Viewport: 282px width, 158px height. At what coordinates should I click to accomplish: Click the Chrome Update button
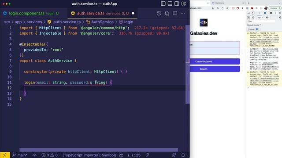pos(275,8)
